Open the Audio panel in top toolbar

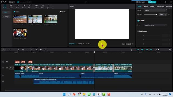(11, 6)
